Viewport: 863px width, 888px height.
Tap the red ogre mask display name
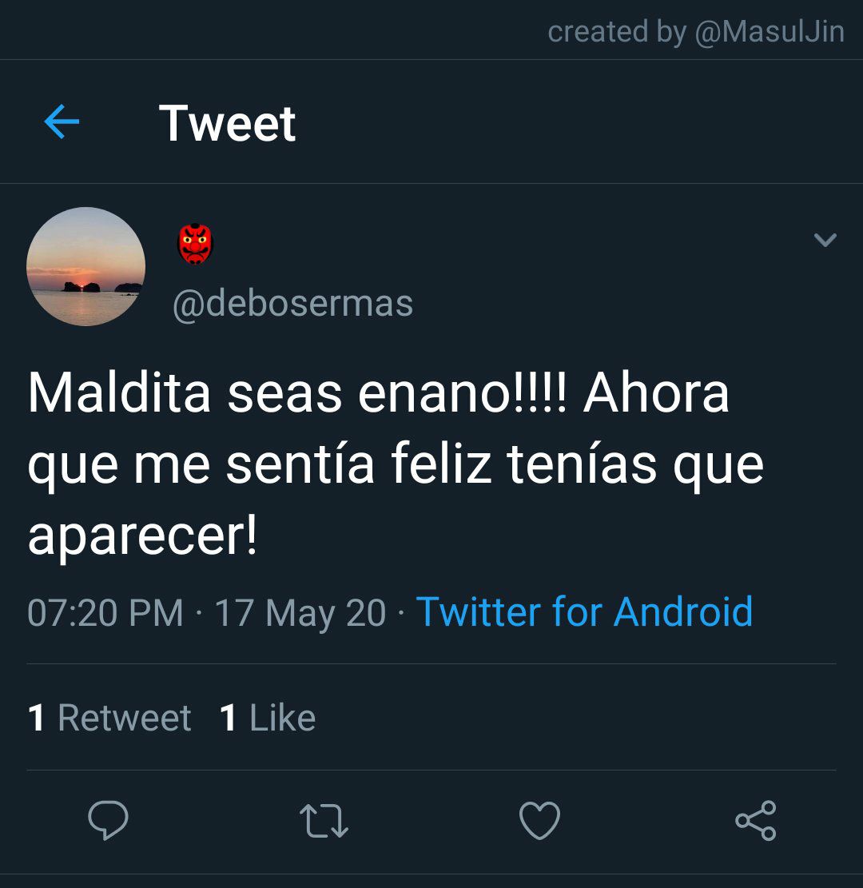195,244
